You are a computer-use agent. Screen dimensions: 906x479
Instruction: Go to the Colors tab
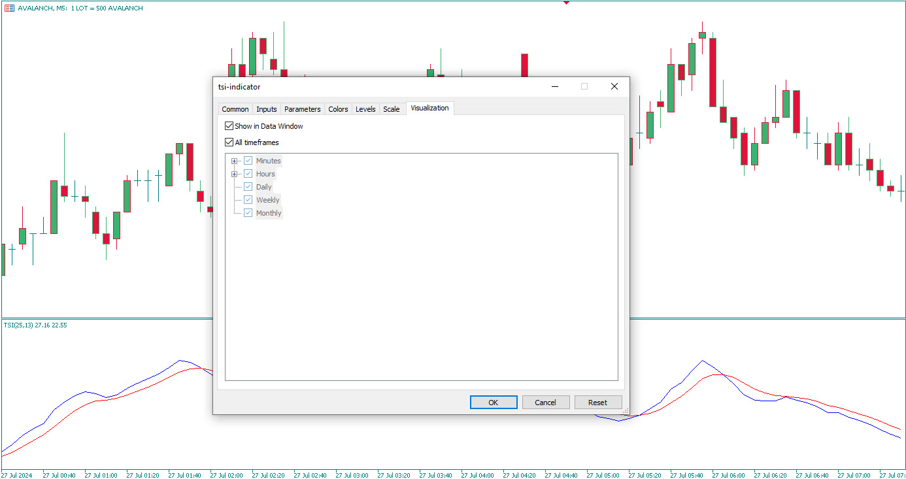click(338, 109)
